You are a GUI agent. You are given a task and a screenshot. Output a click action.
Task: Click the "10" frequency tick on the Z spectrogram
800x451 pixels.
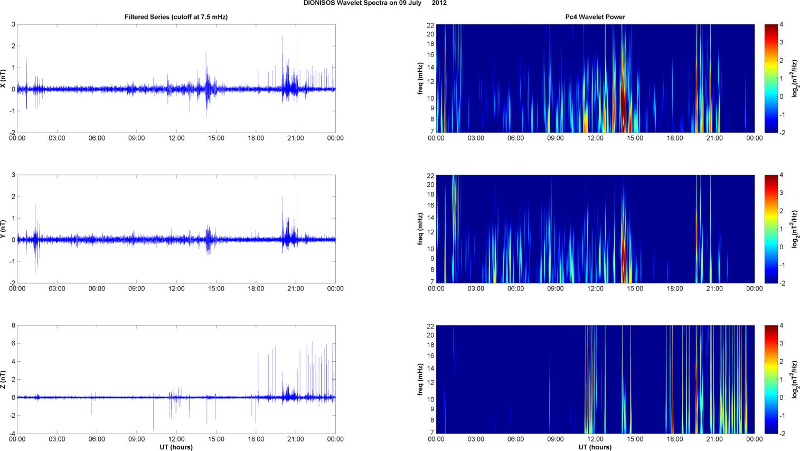click(x=430, y=399)
